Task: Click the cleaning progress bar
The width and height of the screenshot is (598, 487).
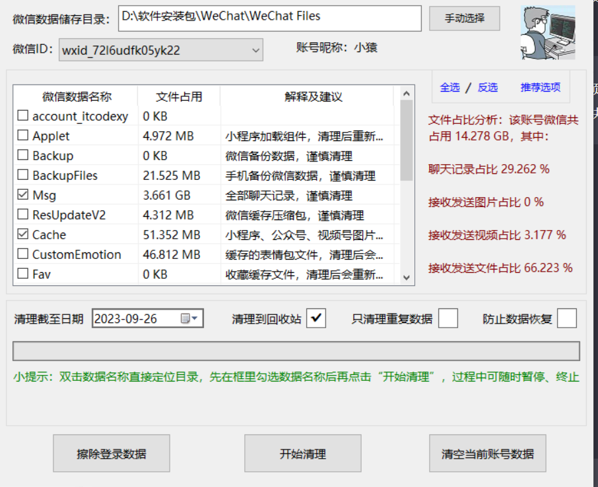Action: [x=296, y=351]
